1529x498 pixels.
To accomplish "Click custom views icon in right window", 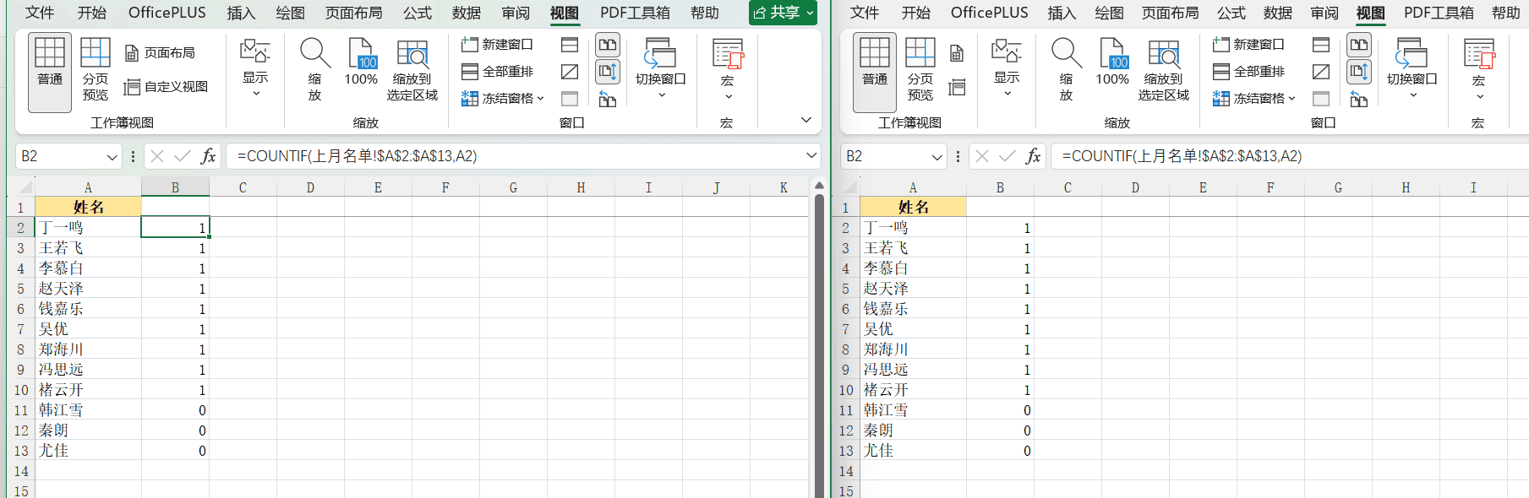I will click(x=957, y=87).
